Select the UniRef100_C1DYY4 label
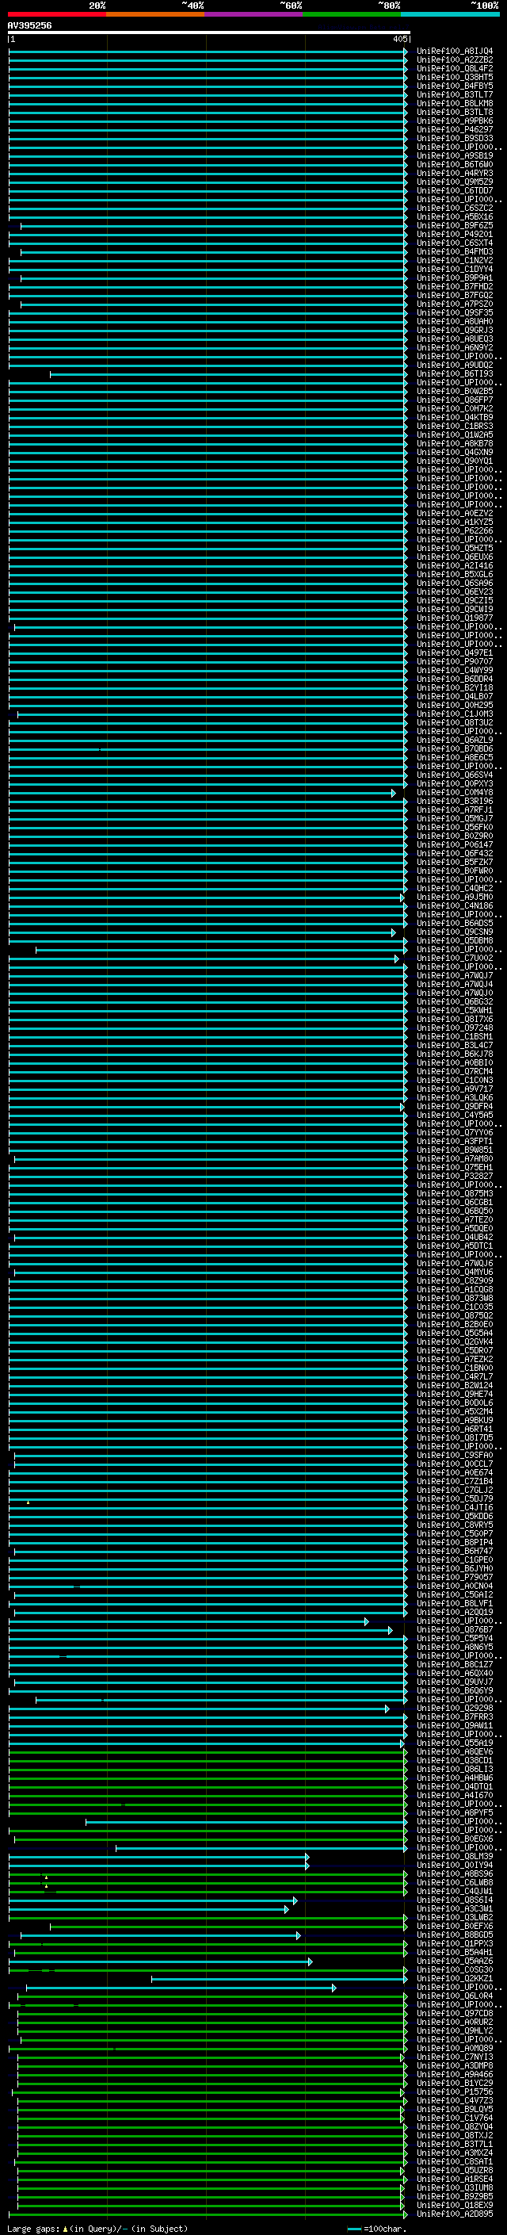This screenshot has width=507, height=2235. (455, 269)
